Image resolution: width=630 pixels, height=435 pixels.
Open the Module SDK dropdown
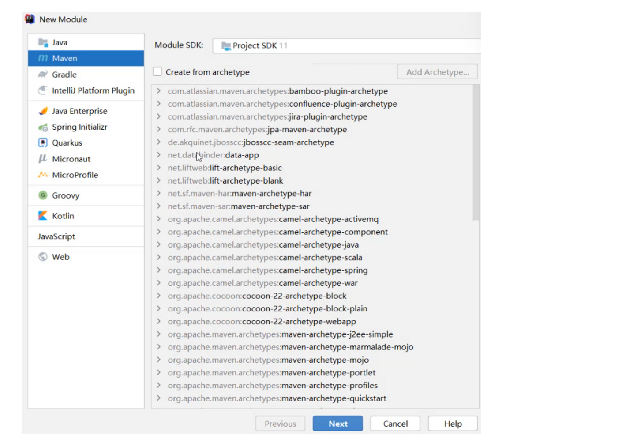coord(346,46)
